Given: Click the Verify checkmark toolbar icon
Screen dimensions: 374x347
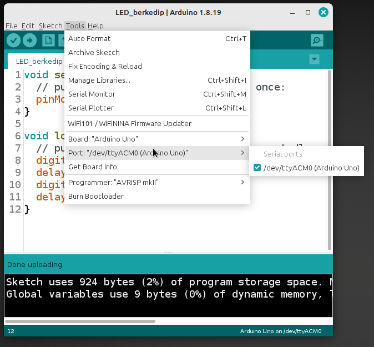Looking at the screenshot, I should (x=13, y=41).
